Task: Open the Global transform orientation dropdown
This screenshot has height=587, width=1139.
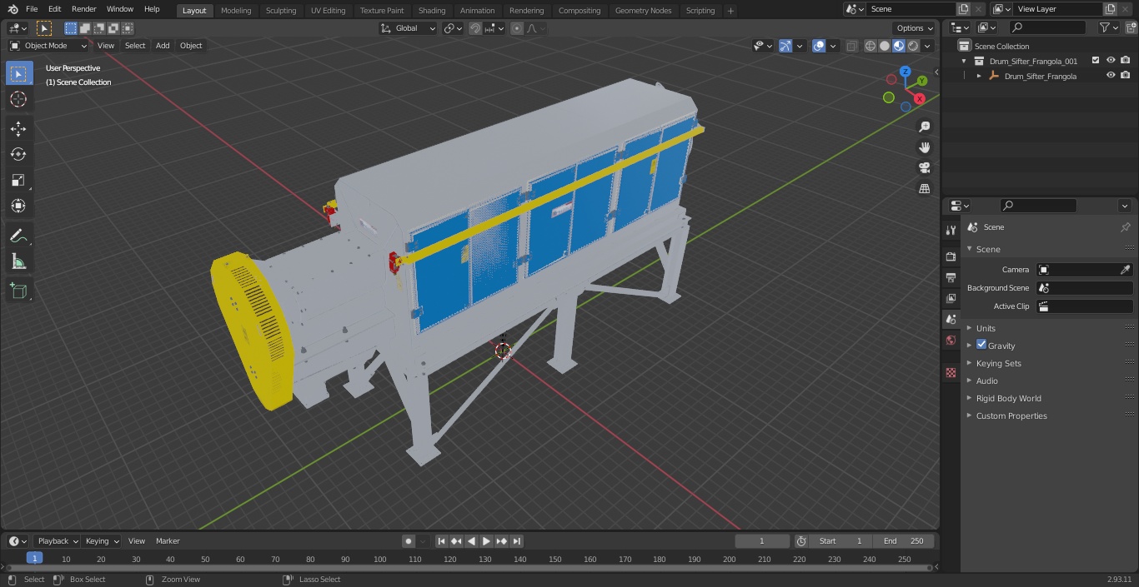Action: click(x=409, y=28)
